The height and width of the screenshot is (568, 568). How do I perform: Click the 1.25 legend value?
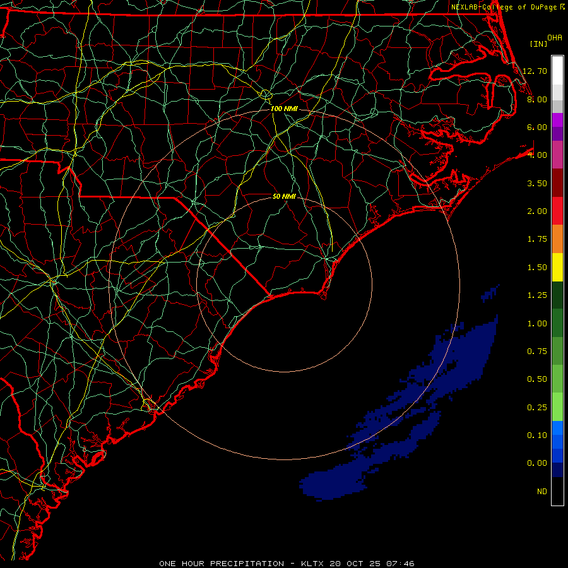pyautogui.click(x=537, y=295)
